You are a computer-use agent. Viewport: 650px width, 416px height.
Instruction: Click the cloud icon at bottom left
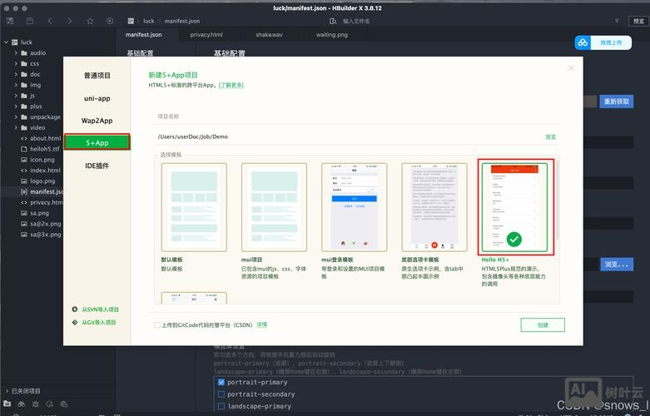(x=64, y=404)
